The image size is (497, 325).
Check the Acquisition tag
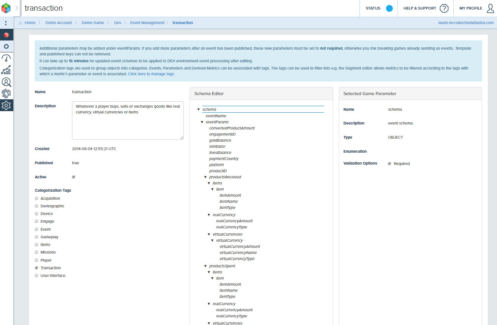[36, 199]
